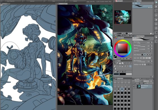Toggle the pen-edit box beside layer eye

click(x=135, y=86)
